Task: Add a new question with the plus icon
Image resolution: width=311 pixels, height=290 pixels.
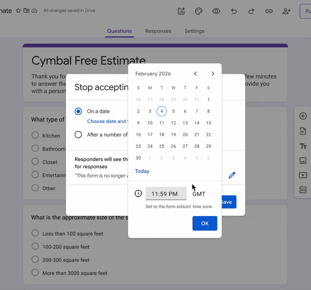Action: (302, 116)
